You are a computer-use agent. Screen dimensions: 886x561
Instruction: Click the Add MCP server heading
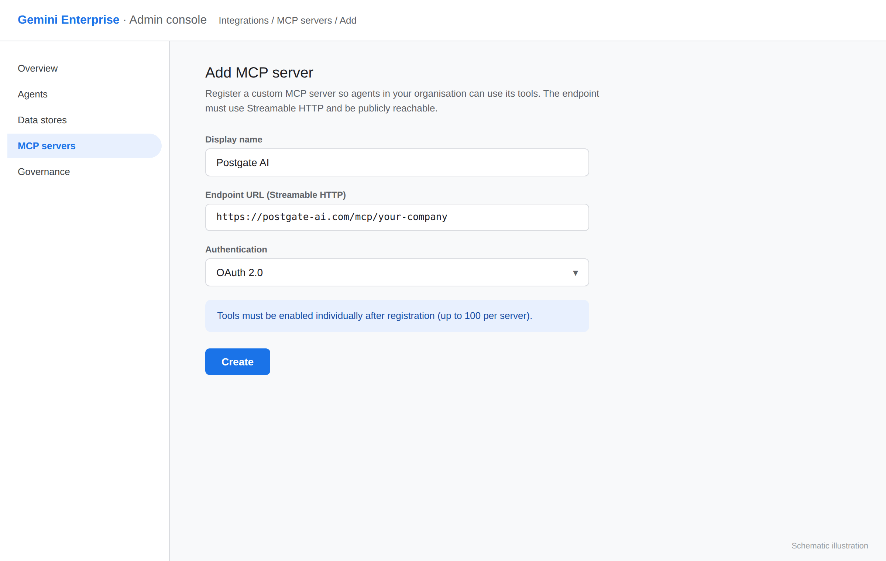[x=259, y=72]
